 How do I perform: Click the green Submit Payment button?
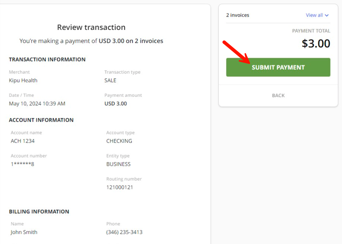coord(278,67)
